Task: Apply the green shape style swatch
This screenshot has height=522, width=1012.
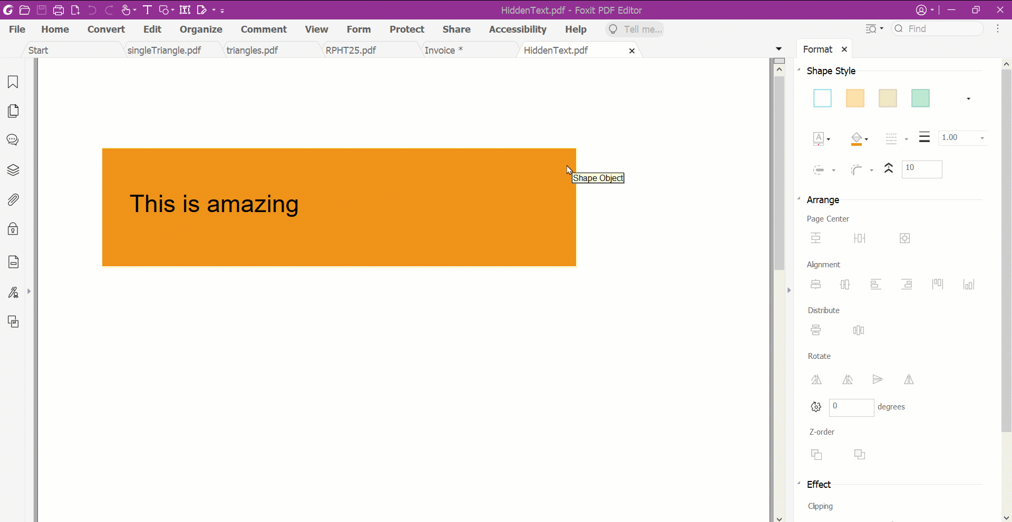Action: coord(920,98)
